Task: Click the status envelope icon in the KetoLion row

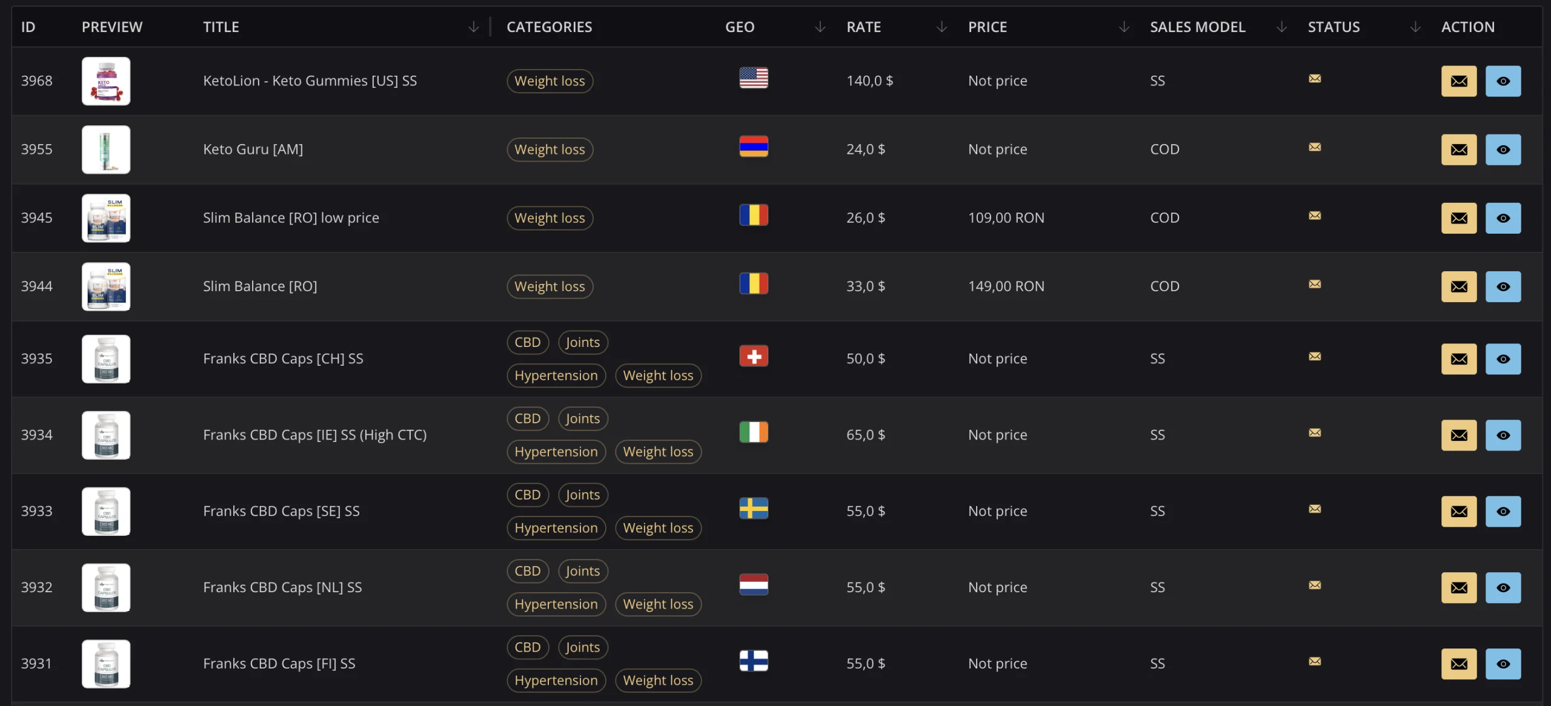Action: 1314,78
